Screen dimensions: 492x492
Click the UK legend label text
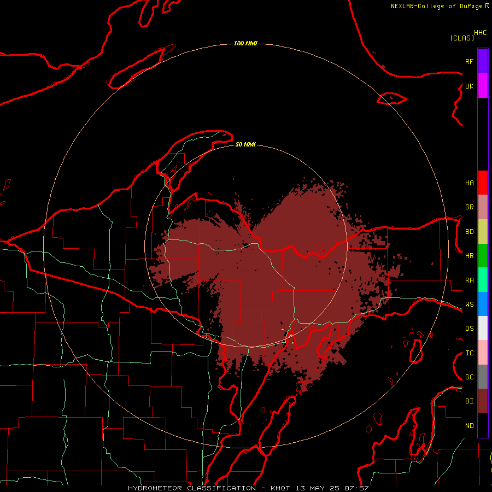tap(469, 86)
